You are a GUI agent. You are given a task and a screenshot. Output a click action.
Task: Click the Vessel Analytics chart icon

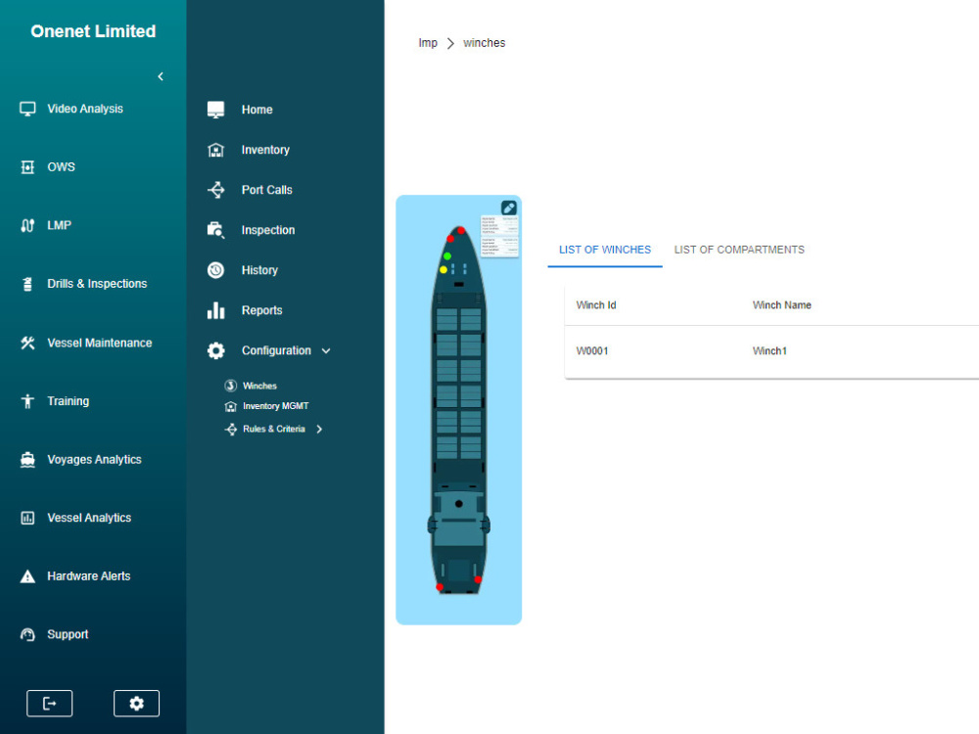[27, 518]
